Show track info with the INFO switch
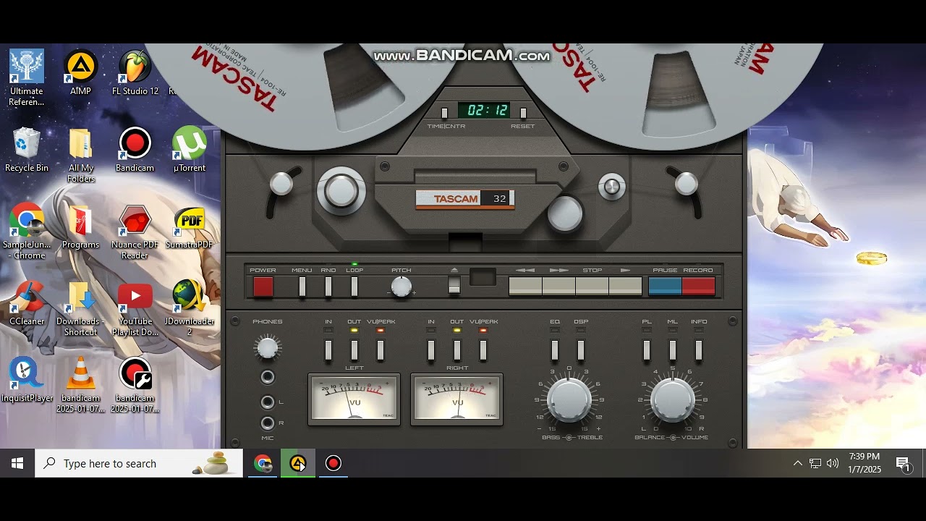Screen dimensions: 926x521 699,350
